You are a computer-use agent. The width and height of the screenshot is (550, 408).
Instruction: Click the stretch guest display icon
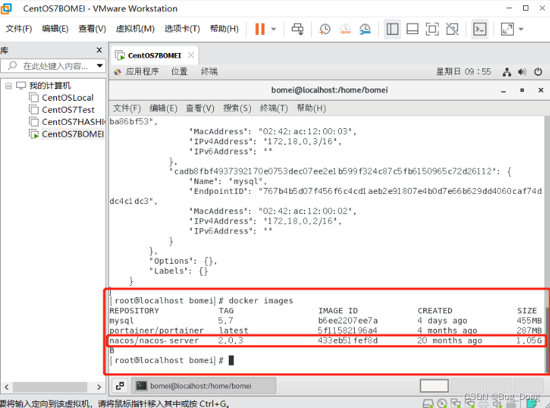pyautogui.click(x=507, y=29)
